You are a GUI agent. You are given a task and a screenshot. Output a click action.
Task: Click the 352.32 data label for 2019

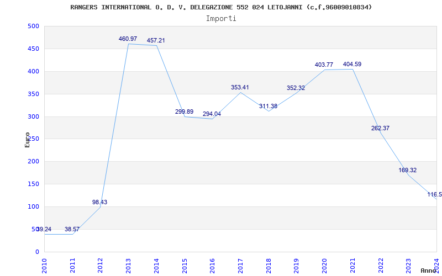[296, 88]
